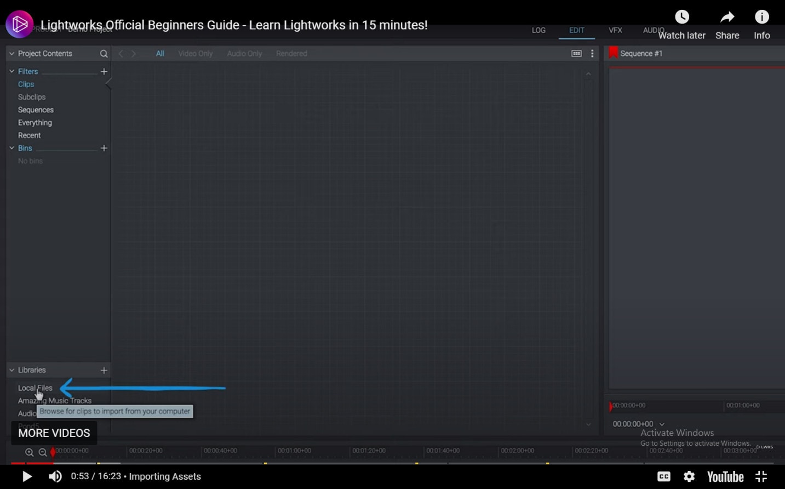
Task: Collapse the Filters section
Action: coord(12,72)
